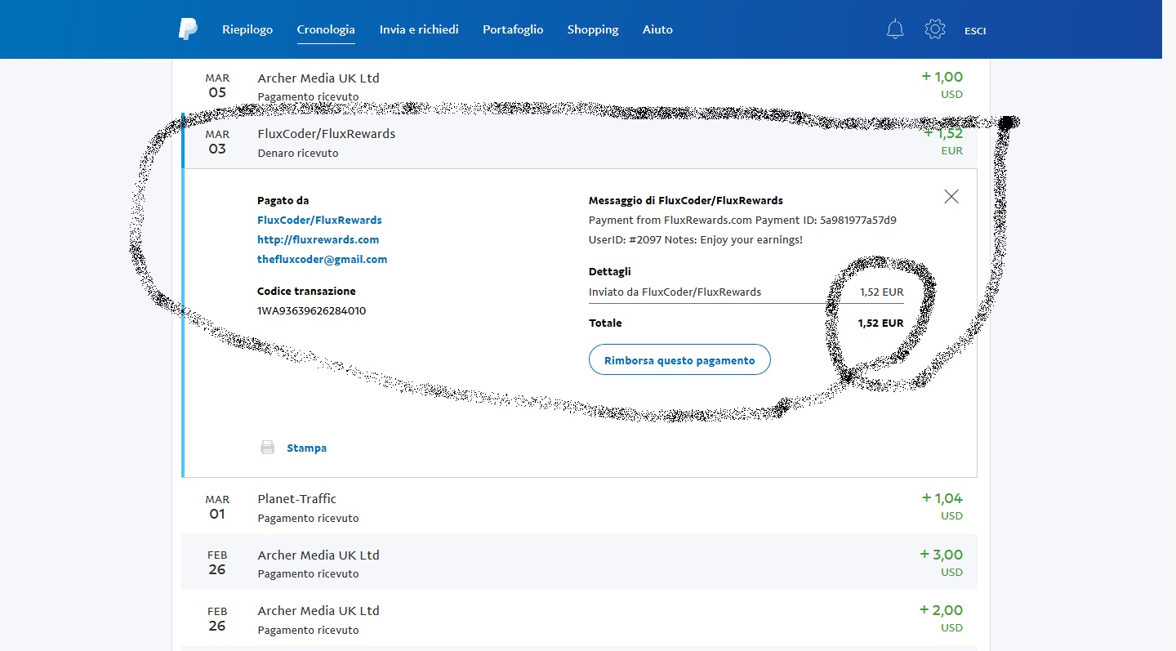Click the FluxCoder/FluxRewards payer link

coord(319,220)
